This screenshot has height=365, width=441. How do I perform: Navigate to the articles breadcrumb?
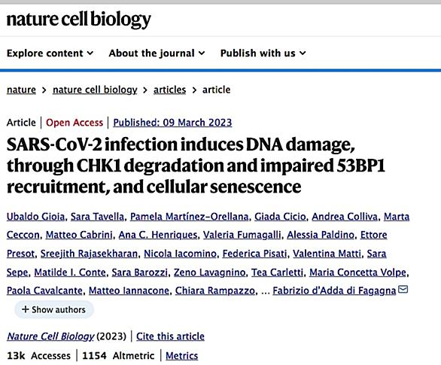click(x=169, y=90)
